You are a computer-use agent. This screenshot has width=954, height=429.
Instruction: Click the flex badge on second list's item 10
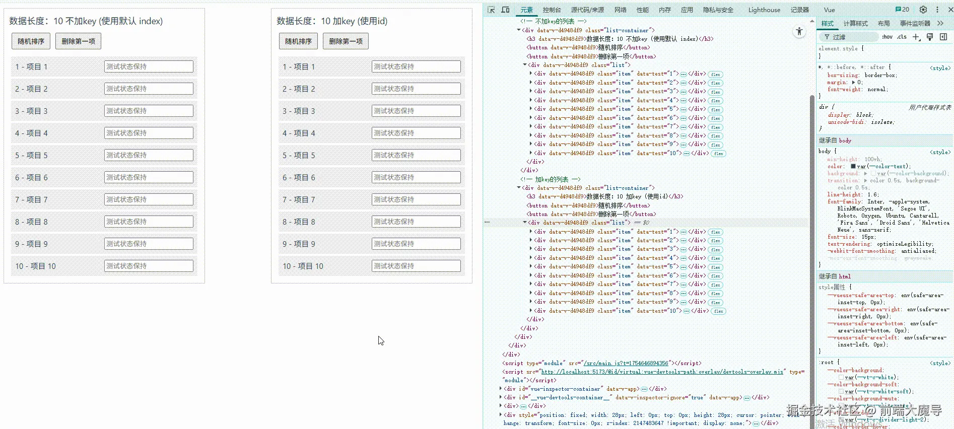718,311
